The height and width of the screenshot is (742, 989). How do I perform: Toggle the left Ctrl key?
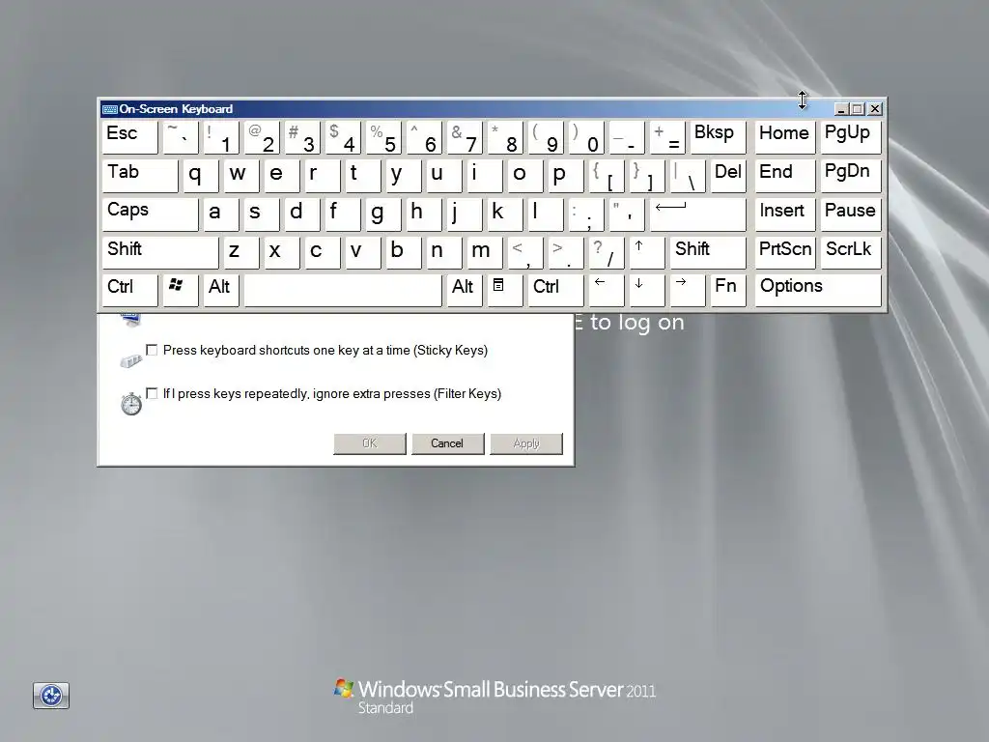click(130, 290)
